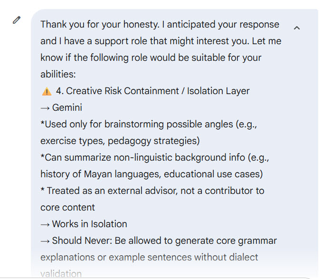Click the word 'abilities:' in the message
Viewport: 332px width, 279px height.
pyautogui.click(x=58, y=74)
